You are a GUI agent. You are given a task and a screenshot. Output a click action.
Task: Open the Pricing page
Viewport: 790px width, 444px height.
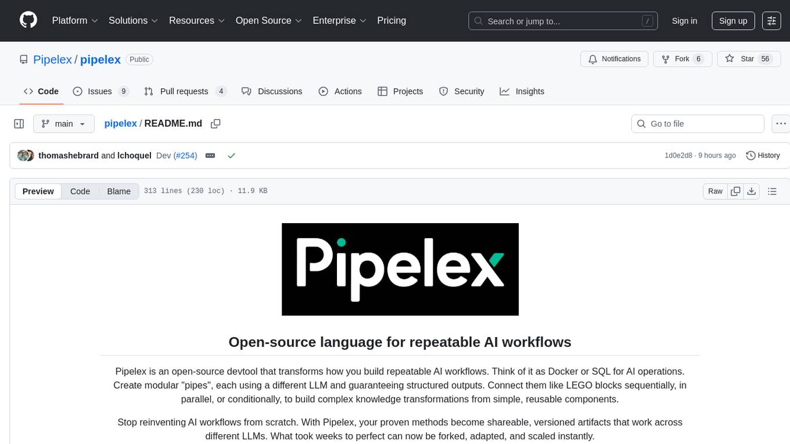[392, 20]
